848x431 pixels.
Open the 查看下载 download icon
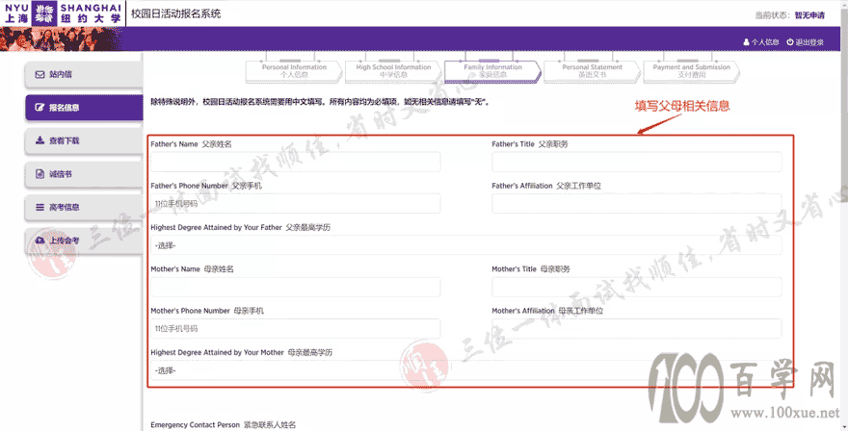[x=40, y=140]
